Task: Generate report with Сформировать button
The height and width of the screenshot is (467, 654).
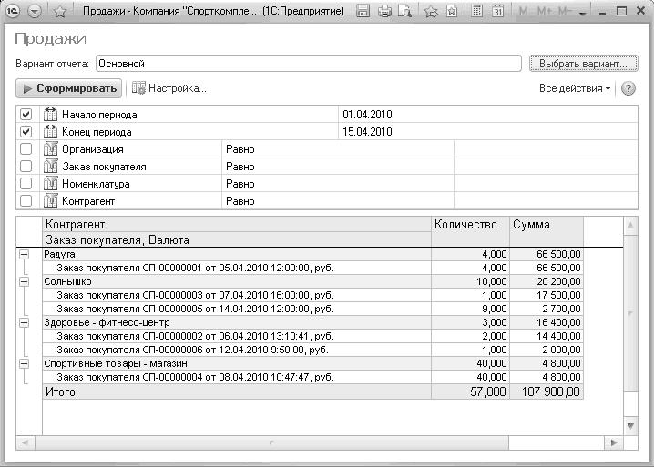Action: point(69,88)
